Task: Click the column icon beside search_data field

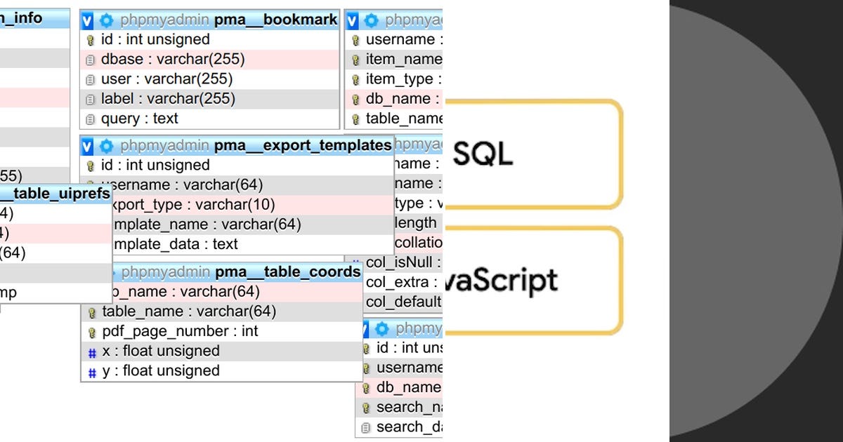Action: (x=366, y=427)
